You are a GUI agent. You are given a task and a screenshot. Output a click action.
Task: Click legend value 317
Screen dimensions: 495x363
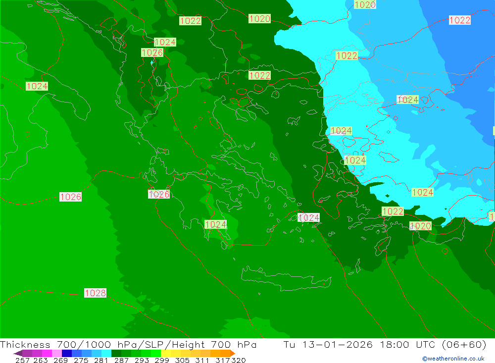coord(223,360)
